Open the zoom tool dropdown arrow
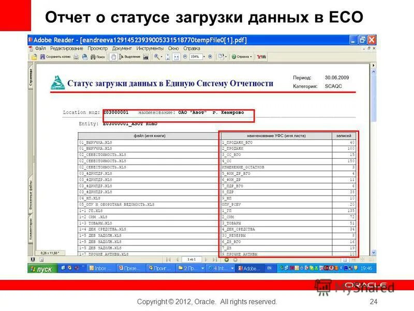Screen dimensions: 414x311 (x=161, y=57)
